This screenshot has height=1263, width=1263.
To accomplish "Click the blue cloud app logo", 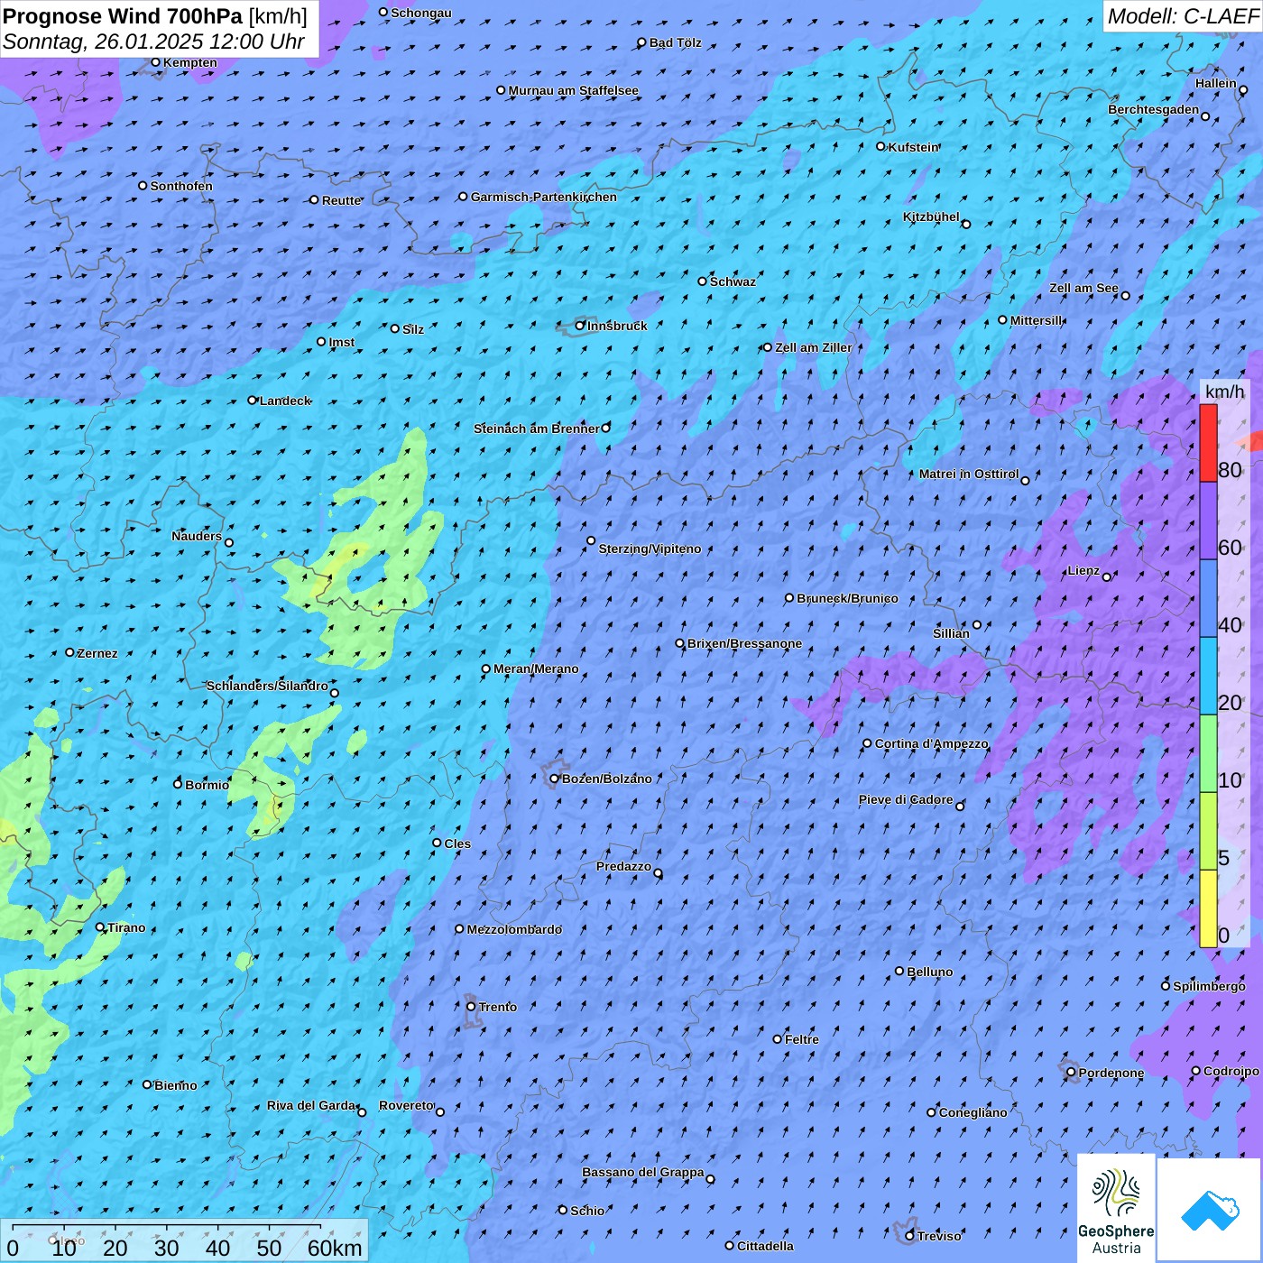I will [1210, 1210].
